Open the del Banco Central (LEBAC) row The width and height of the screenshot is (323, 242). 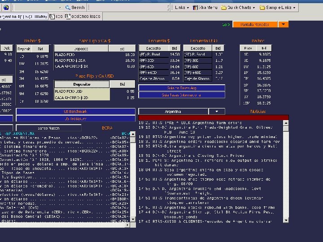point(64,216)
